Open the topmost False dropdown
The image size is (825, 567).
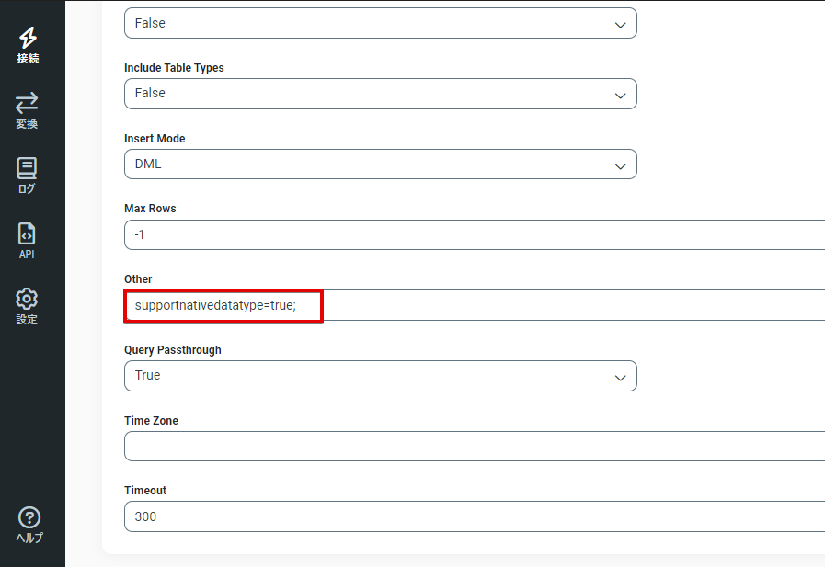pyautogui.click(x=380, y=24)
